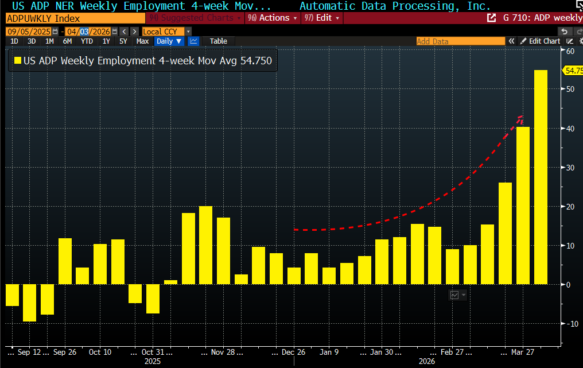Expand the Daily periodicity dropdown

(x=169, y=41)
